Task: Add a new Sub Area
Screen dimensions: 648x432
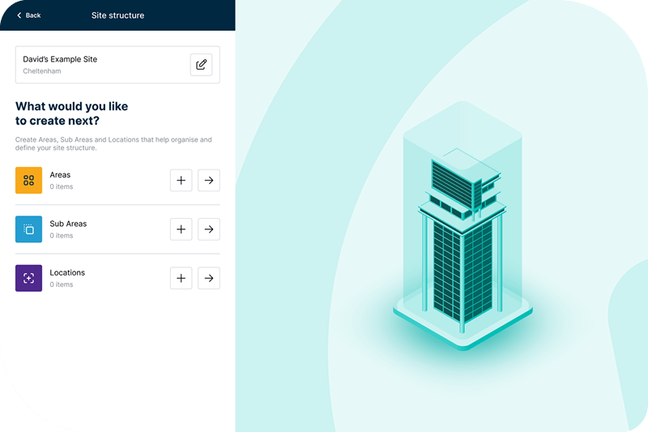Action: click(x=181, y=229)
